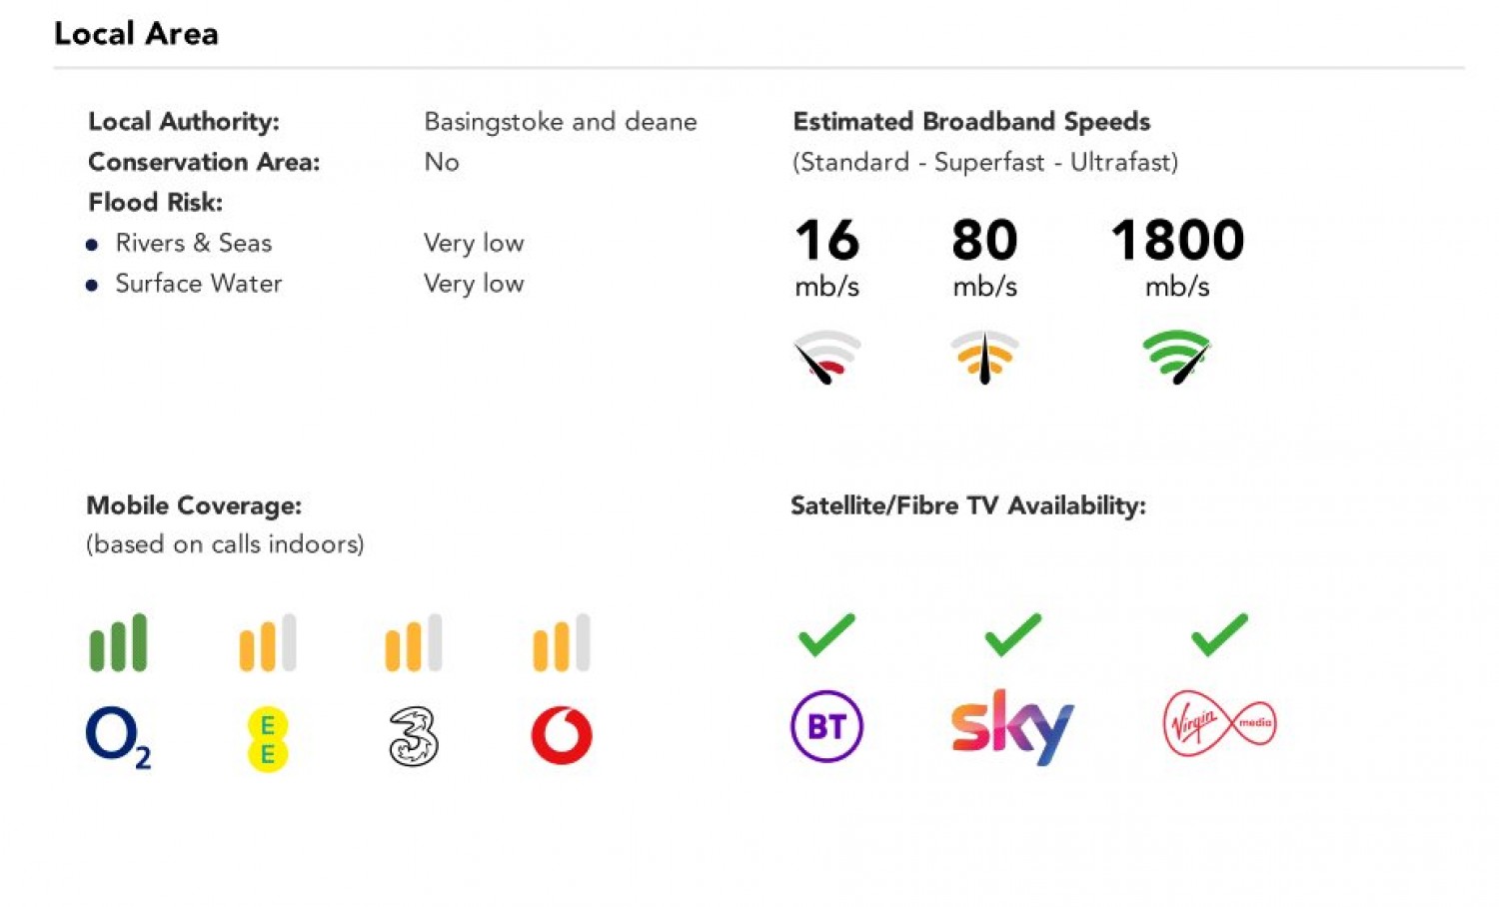
Task: Click the green checkmark above Sky
Action: coord(1012,634)
